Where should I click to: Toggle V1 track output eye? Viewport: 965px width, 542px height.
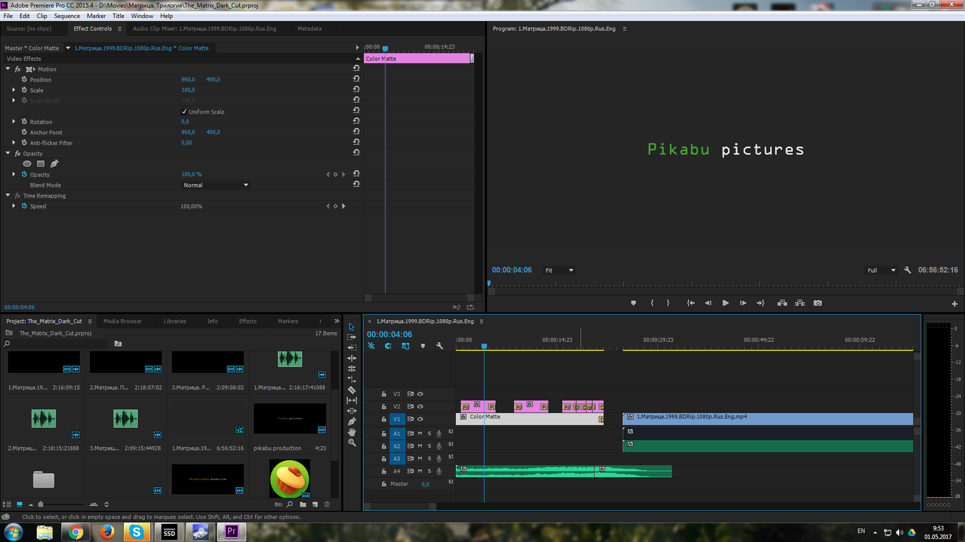(x=420, y=419)
